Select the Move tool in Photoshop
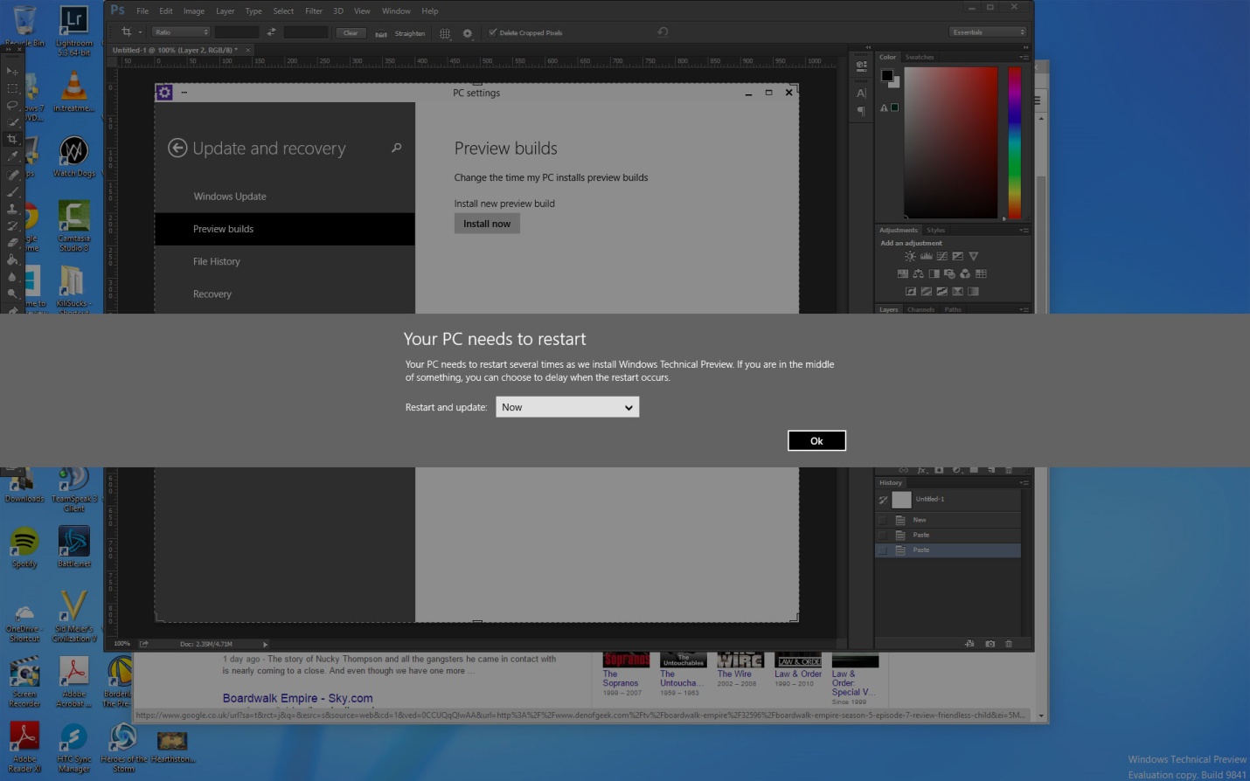The height and width of the screenshot is (781, 1250). click(x=12, y=71)
